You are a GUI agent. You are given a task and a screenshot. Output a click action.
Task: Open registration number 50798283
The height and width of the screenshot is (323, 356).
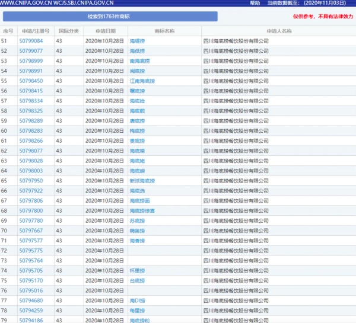coord(31,131)
